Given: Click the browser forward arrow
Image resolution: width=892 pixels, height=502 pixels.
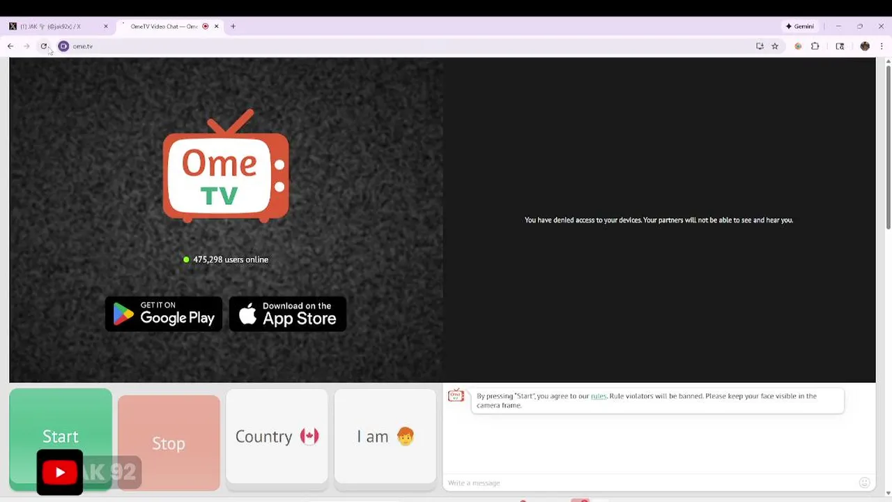Looking at the screenshot, I should 26,46.
